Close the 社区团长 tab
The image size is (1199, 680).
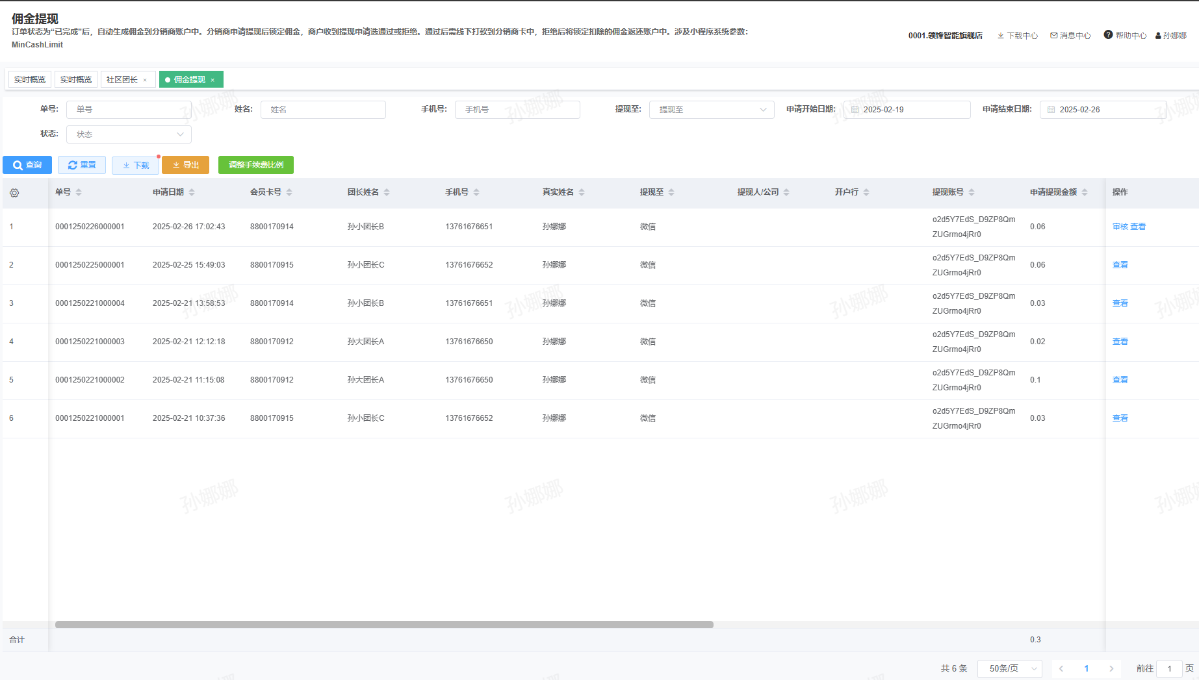[x=145, y=80]
